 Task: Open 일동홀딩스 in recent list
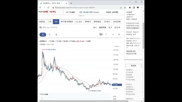[x=129, y=87]
